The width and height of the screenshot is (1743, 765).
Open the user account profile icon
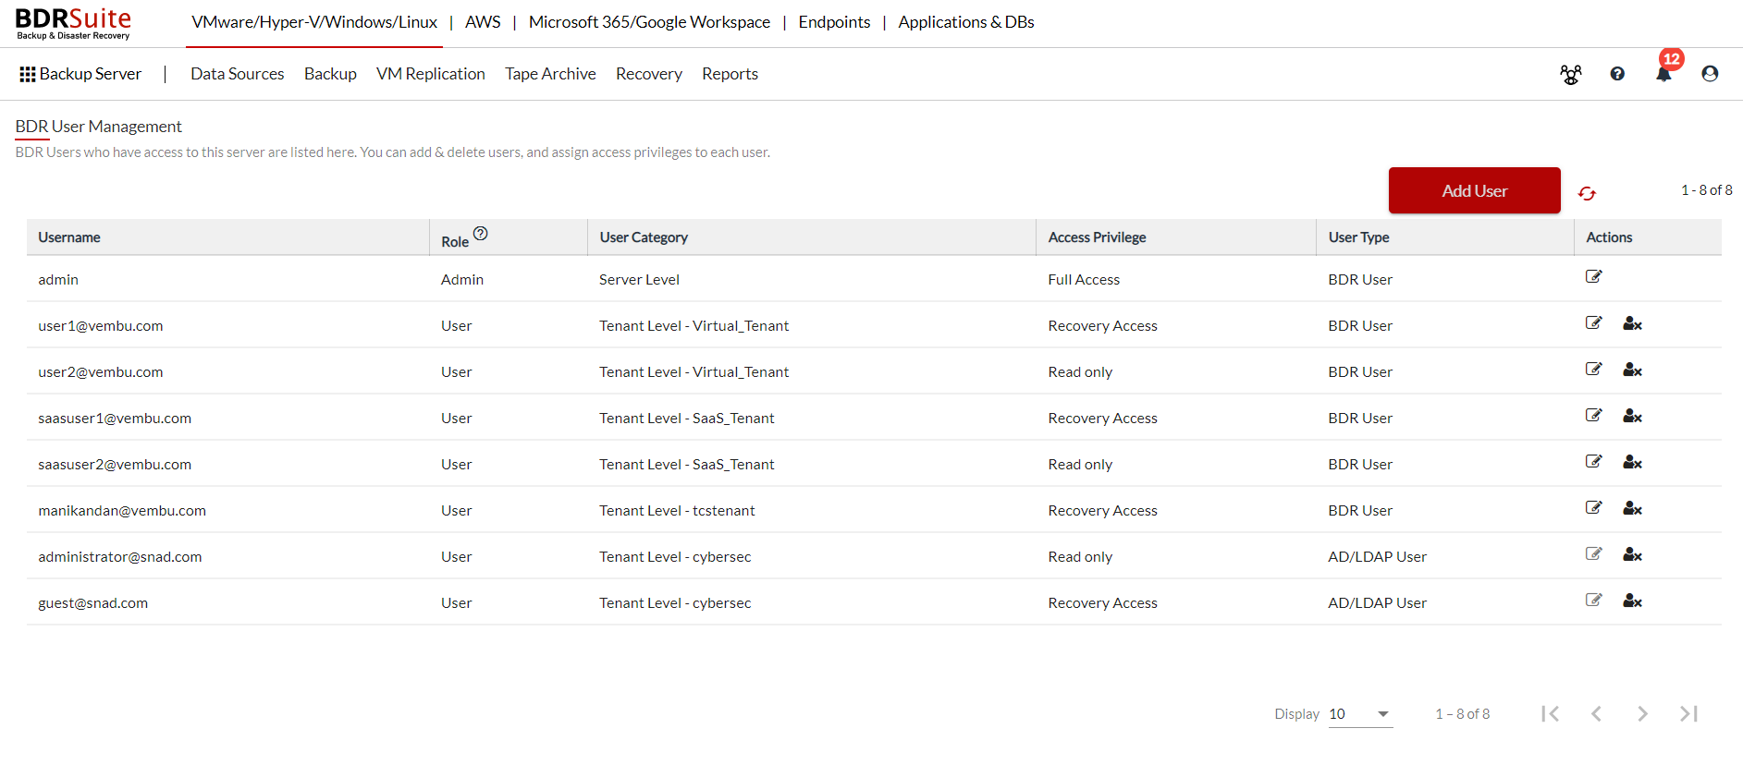click(1710, 74)
